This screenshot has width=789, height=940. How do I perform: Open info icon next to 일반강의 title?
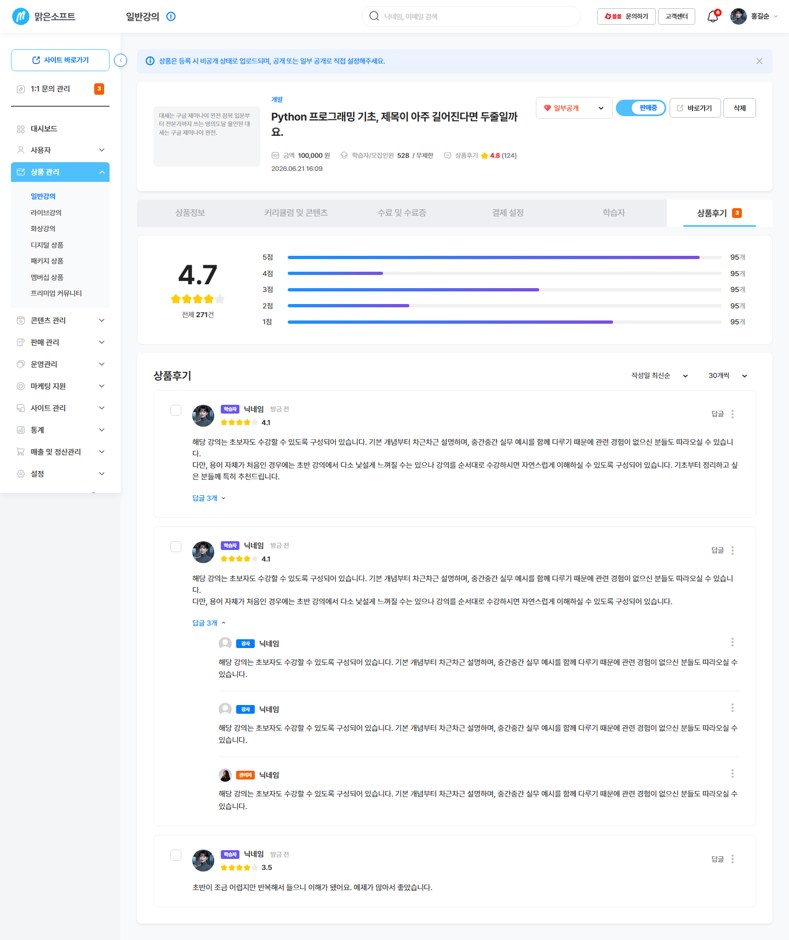pos(171,16)
